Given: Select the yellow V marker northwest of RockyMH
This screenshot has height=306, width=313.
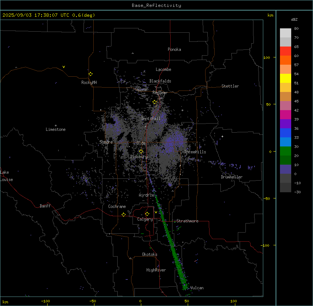Looking at the screenshot, I should (64, 67).
